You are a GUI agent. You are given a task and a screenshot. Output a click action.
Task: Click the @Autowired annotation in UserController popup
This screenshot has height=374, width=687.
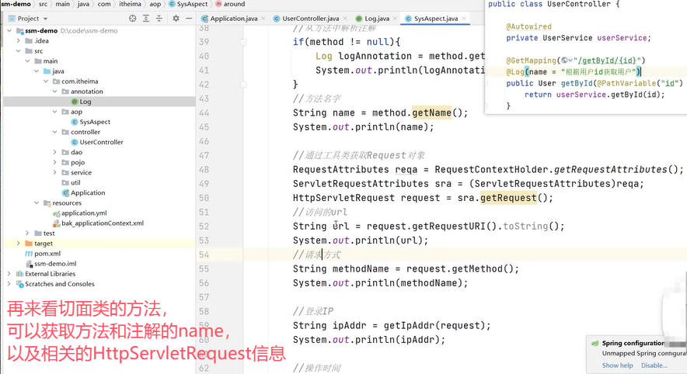[528, 26]
